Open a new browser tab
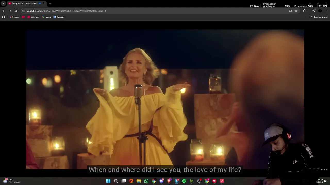 50,3
